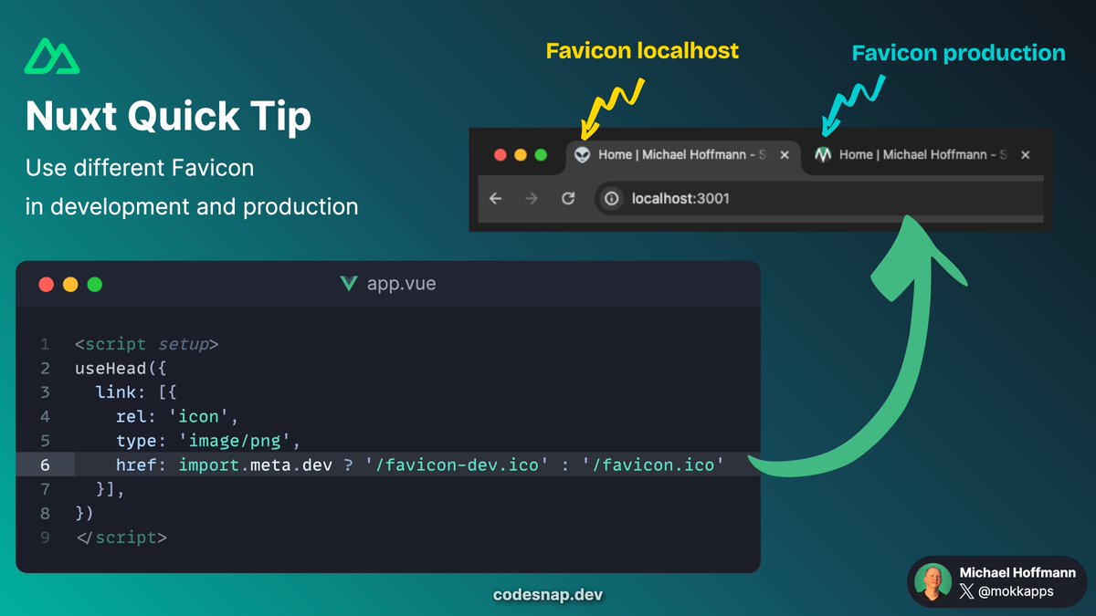Reload the page with the refresh icon
This screenshot has height=616, width=1096.
point(567,198)
